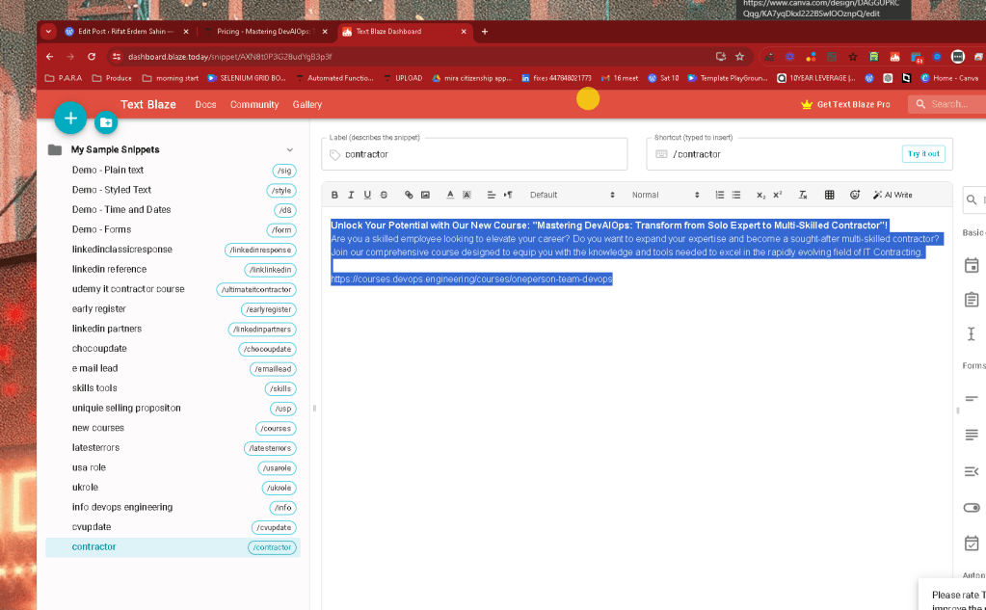
Task: Open the Gallery menu item
Action: click(x=307, y=104)
